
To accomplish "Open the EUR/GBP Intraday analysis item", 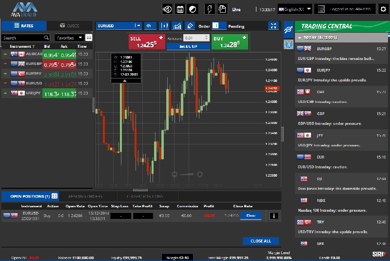I will pos(341,54).
